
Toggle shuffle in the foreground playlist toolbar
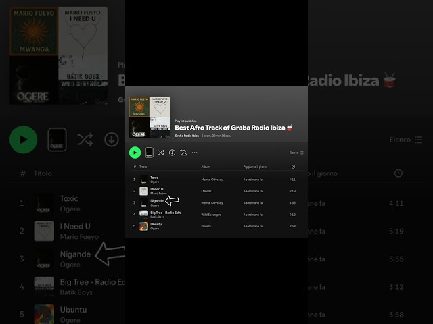[161, 153]
